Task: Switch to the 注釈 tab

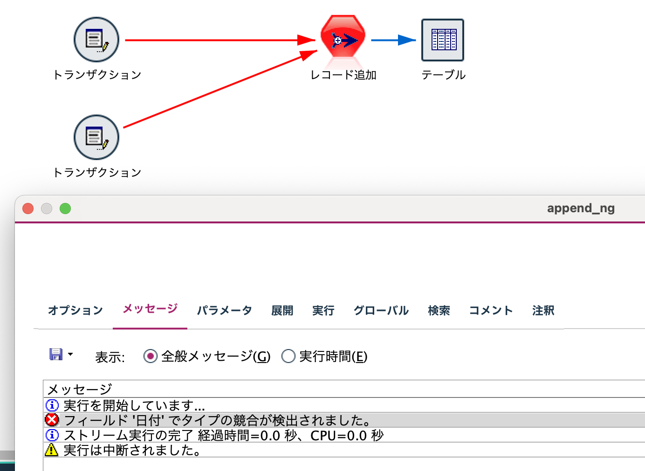Action: pyautogui.click(x=543, y=310)
